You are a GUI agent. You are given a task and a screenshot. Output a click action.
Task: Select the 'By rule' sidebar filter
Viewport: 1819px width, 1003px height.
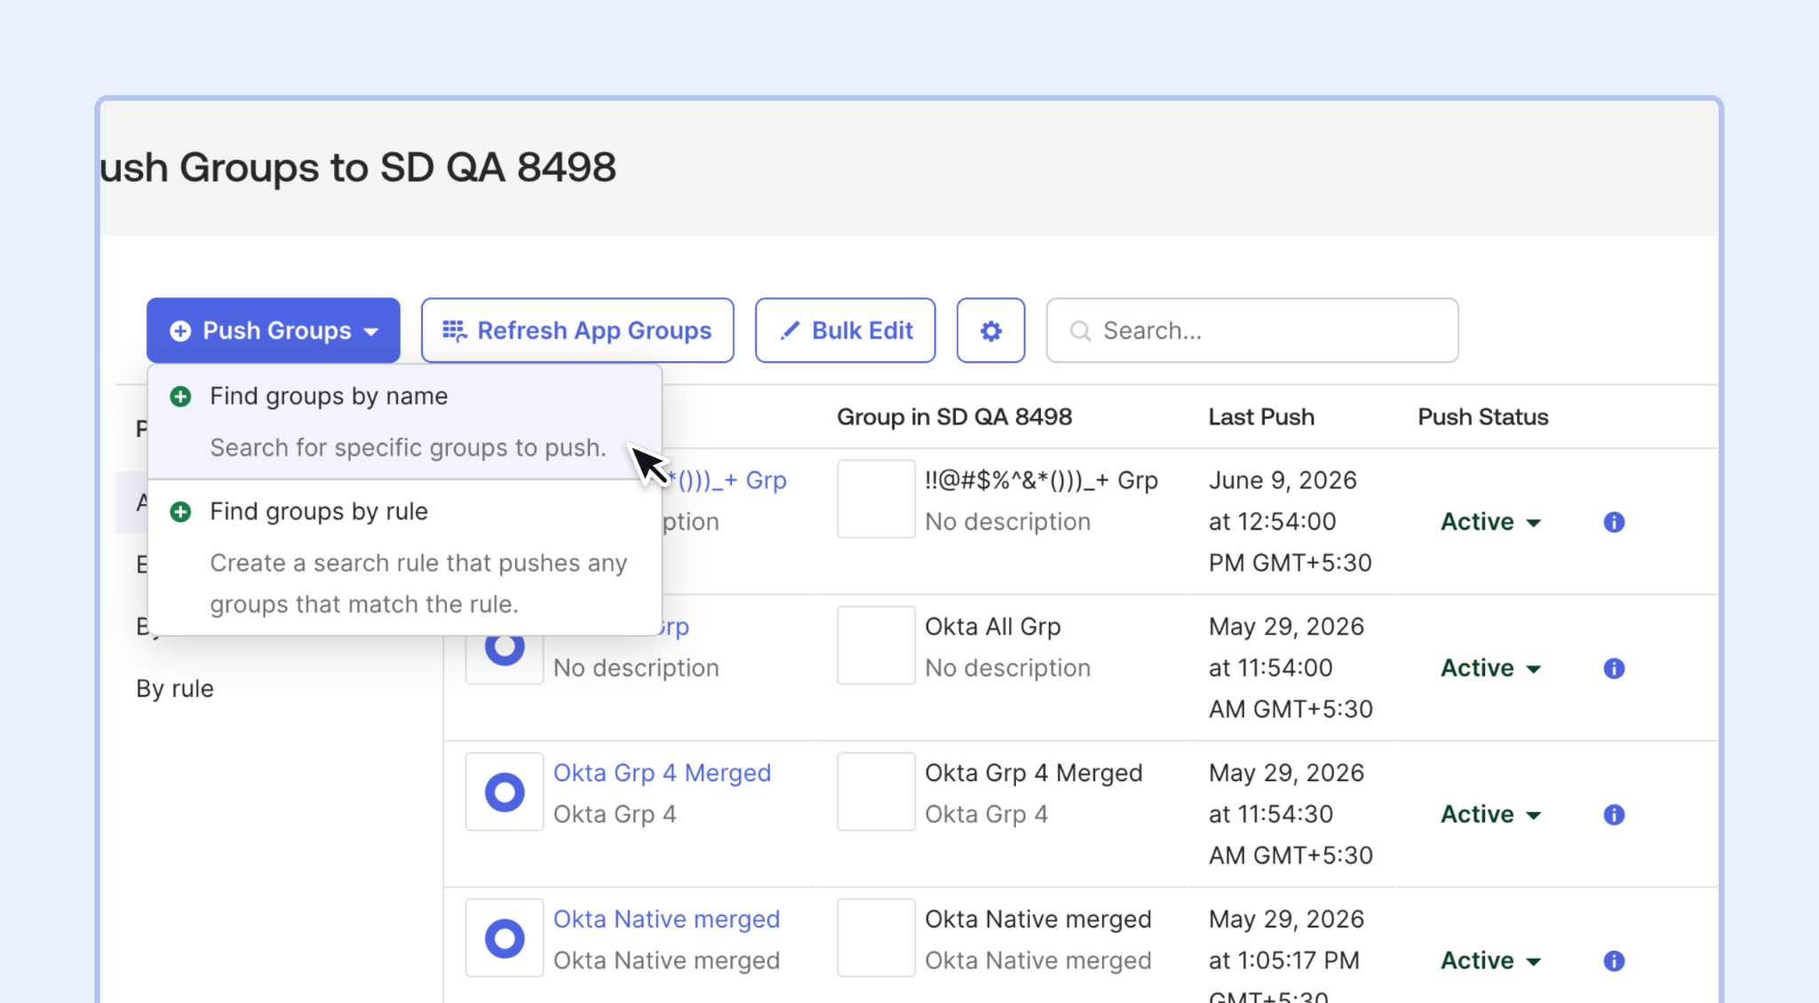click(x=175, y=689)
